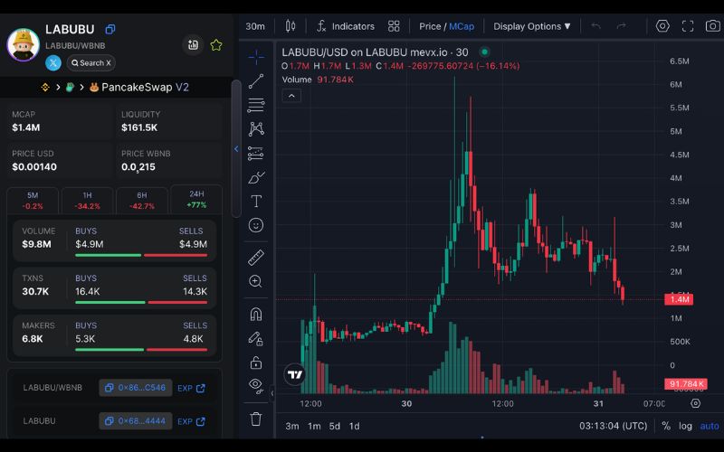Open the chart export icon beside star
Image resolution: width=724 pixels, height=452 pixels.
pyautogui.click(x=193, y=44)
